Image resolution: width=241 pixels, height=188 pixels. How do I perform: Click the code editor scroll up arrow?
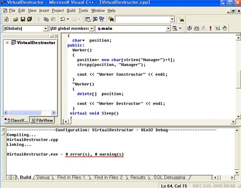tap(238, 38)
